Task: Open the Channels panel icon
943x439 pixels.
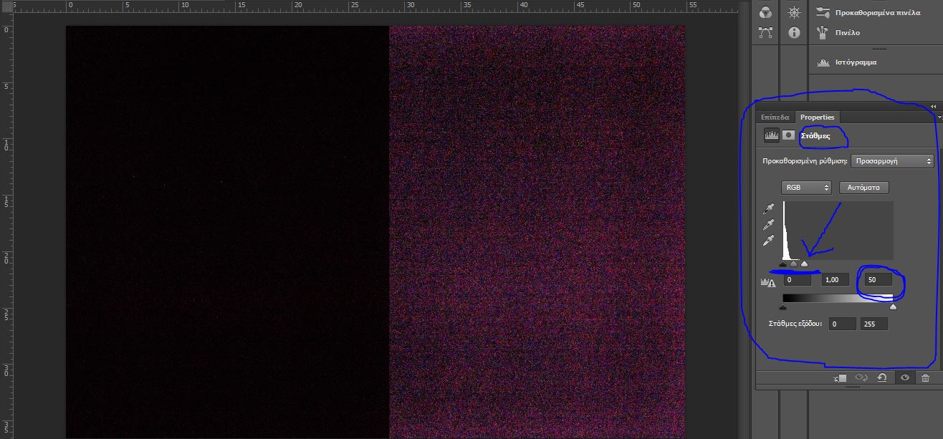Action: pyautogui.click(x=766, y=12)
